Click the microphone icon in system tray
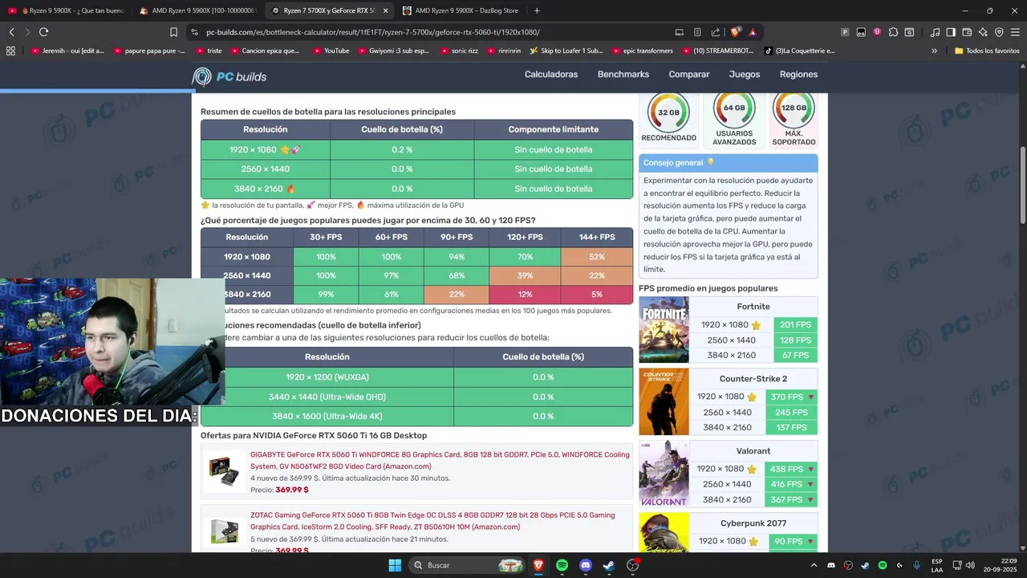 click(916, 565)
